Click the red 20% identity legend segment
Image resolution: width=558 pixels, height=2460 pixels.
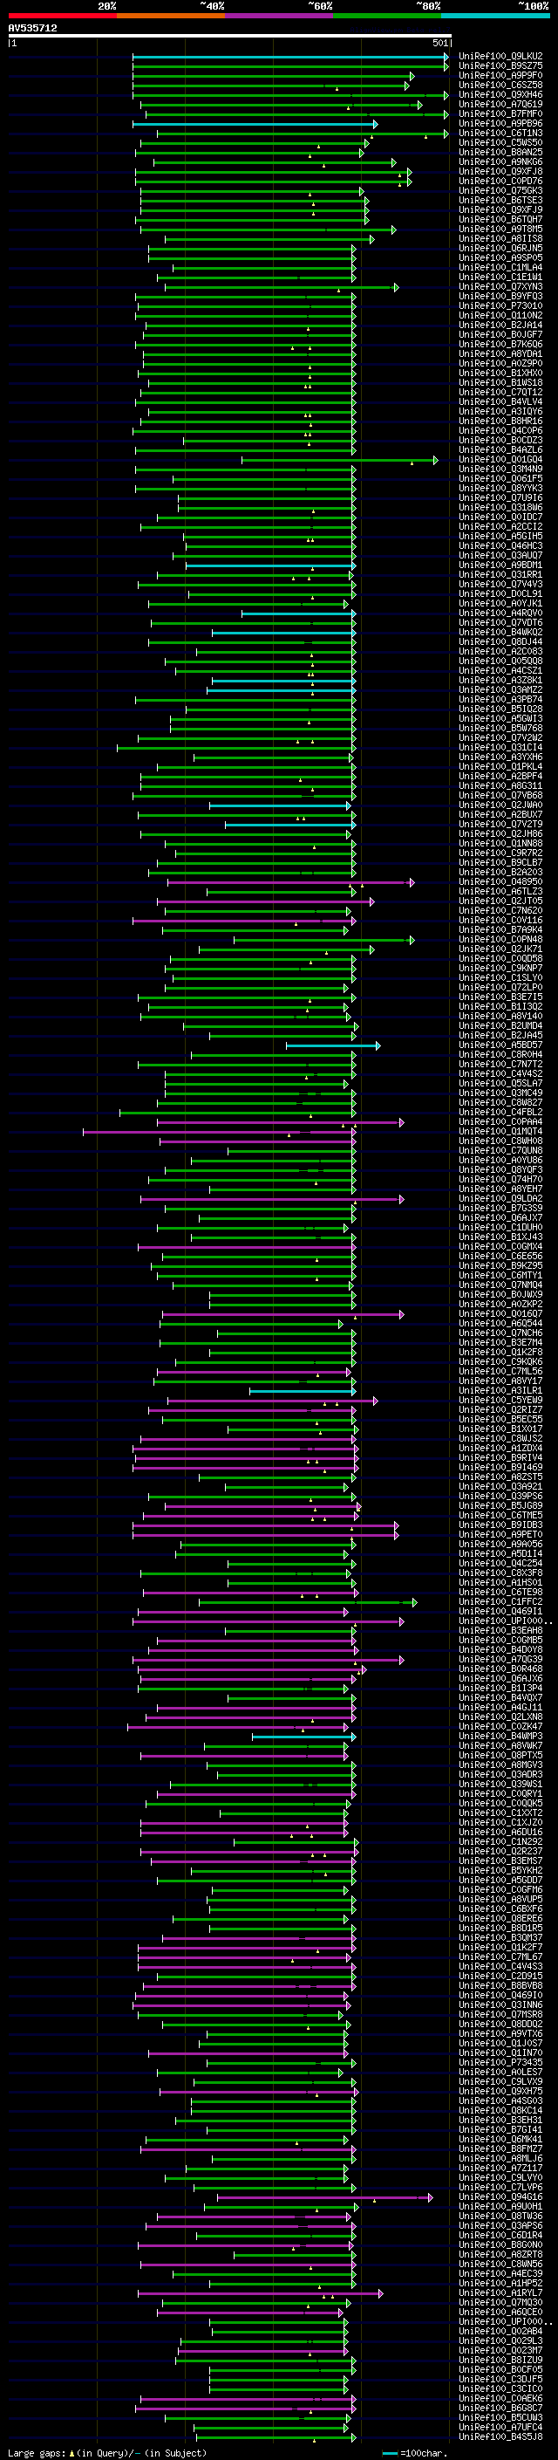point(62,16)
